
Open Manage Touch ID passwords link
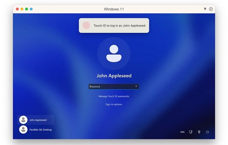pyautogui.click(x=114, y=96)
